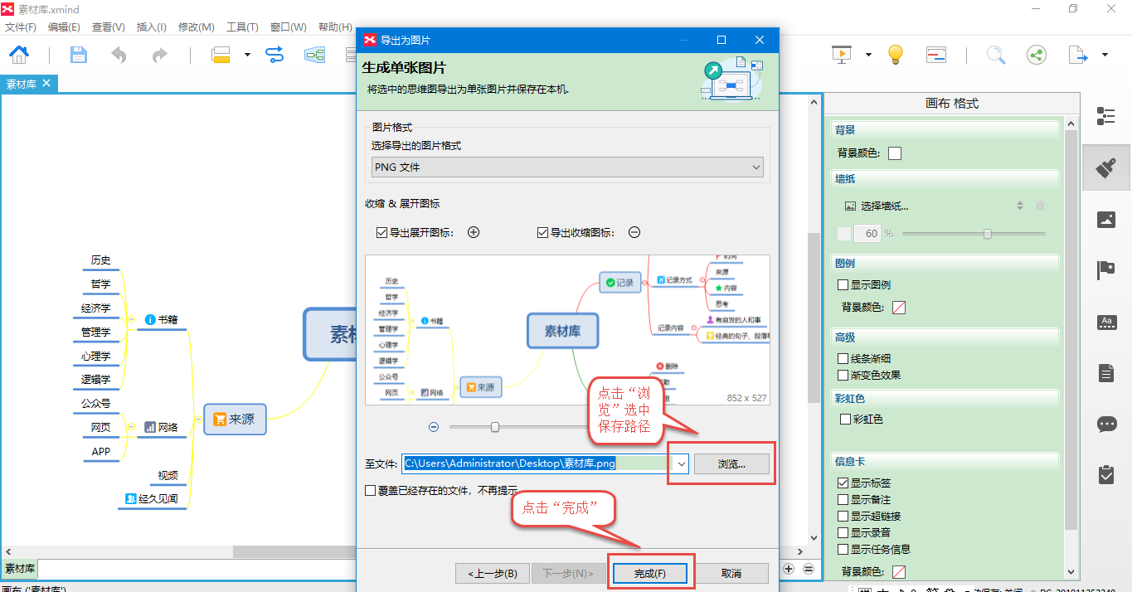Enable 显示录音 checkbox
The image size is (1132, 592).
coord(843,532)
